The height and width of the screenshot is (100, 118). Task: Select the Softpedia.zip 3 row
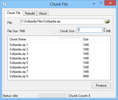pyautogui.click(x=59, y=54)
